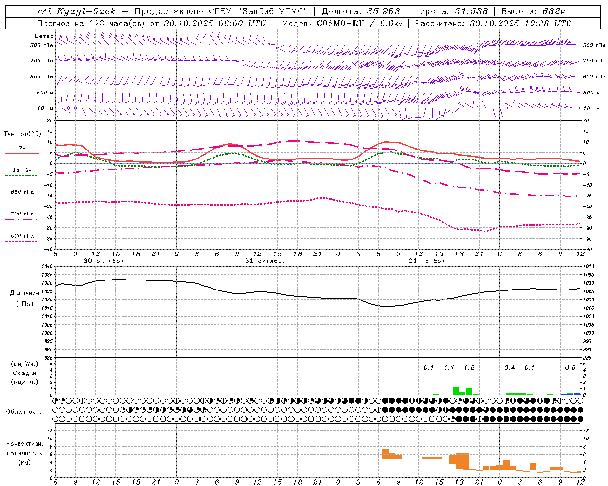Click the 0.4 precipitation amount value

click(510, 368)
